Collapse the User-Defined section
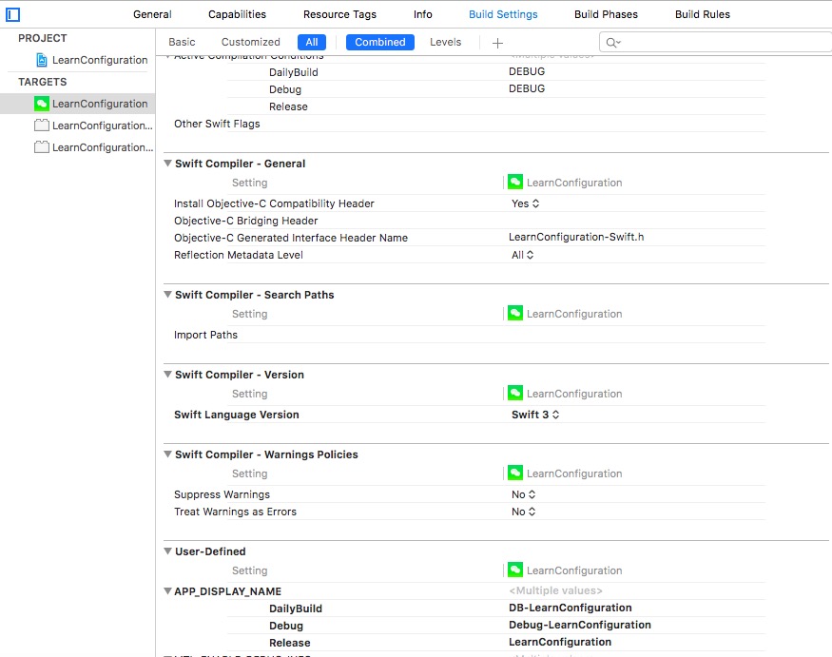Screen dimensions: 832x657 point(167,551)
